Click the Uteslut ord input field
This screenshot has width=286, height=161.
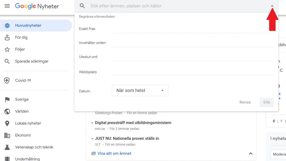coord(193,57)
